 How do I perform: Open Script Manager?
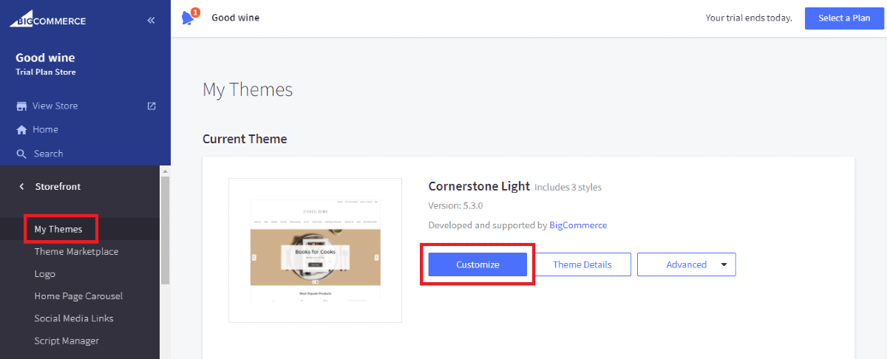pos(67,341)
